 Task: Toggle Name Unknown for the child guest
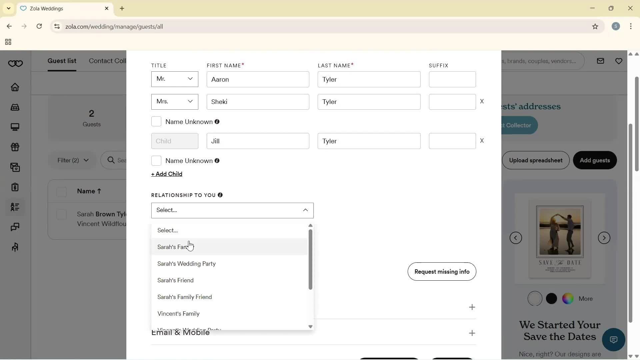(x=156, y=161)
